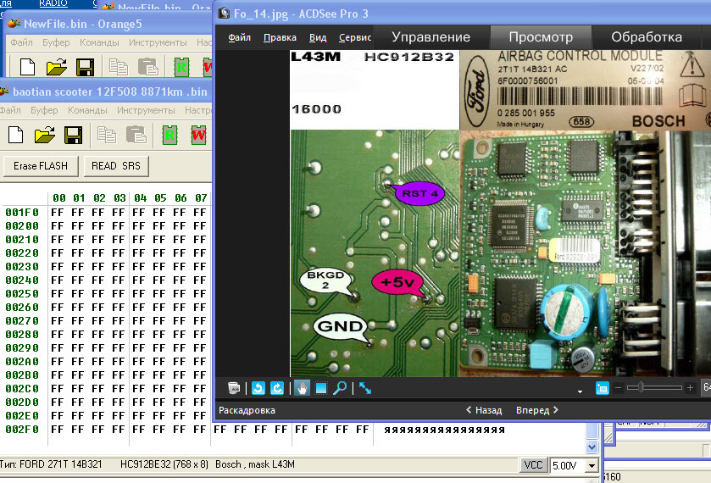Choose the rectangle Select tool in ACDSee

(321, 388)
